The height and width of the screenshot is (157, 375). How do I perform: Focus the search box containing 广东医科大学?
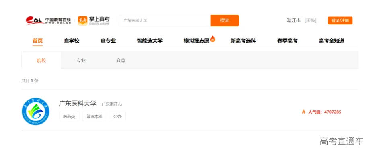pos(165,20)
